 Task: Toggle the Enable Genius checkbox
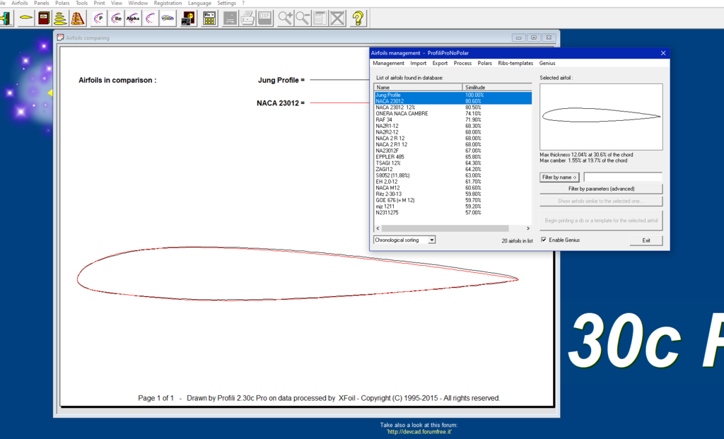[544, 240]
